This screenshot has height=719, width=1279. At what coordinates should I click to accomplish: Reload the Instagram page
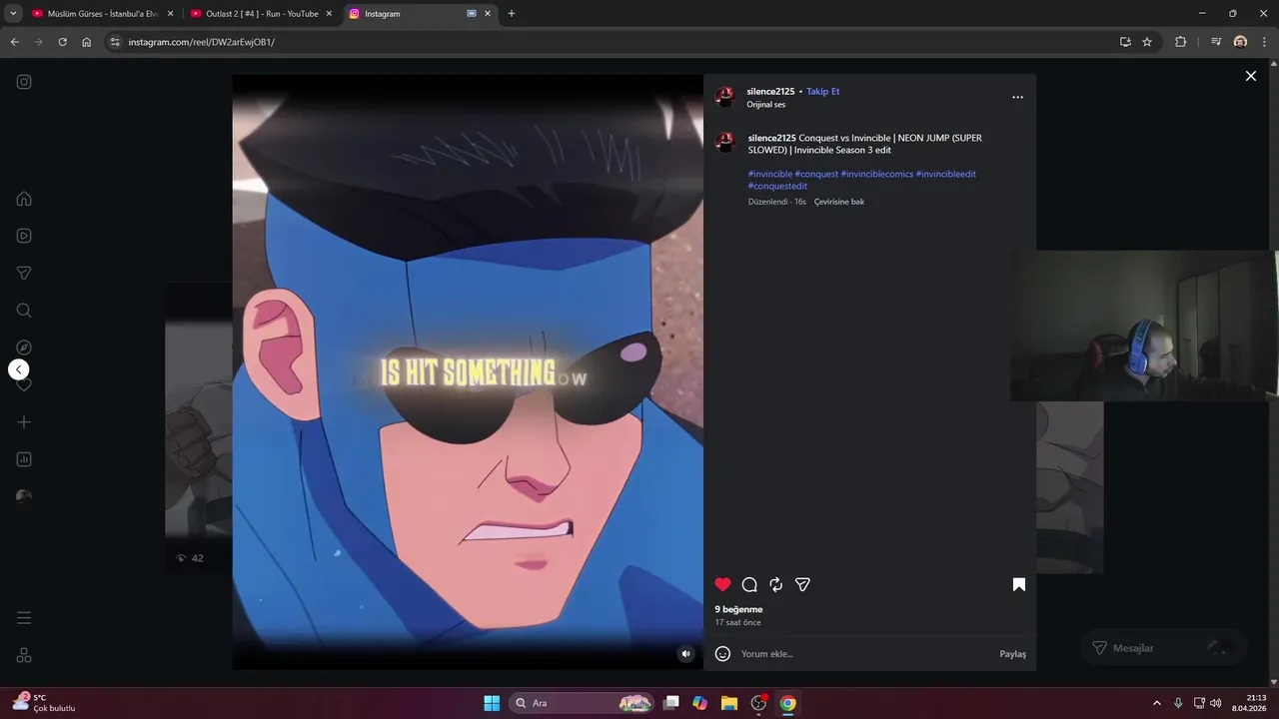coord(62,42)
